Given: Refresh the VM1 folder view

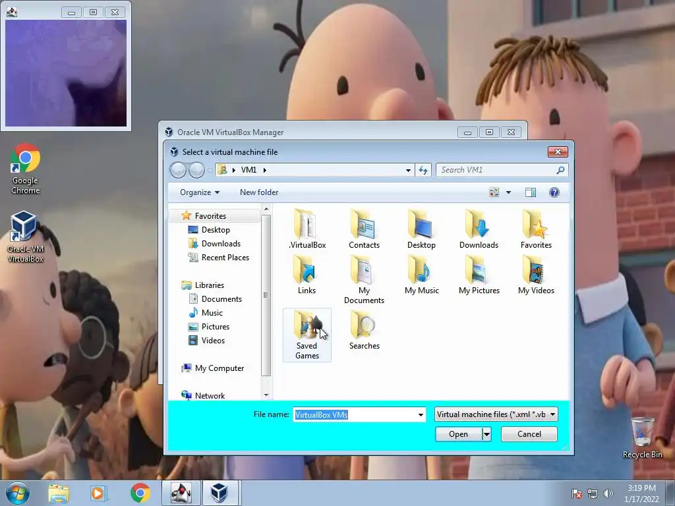Looking at the screenshot, I should (423, 170).
